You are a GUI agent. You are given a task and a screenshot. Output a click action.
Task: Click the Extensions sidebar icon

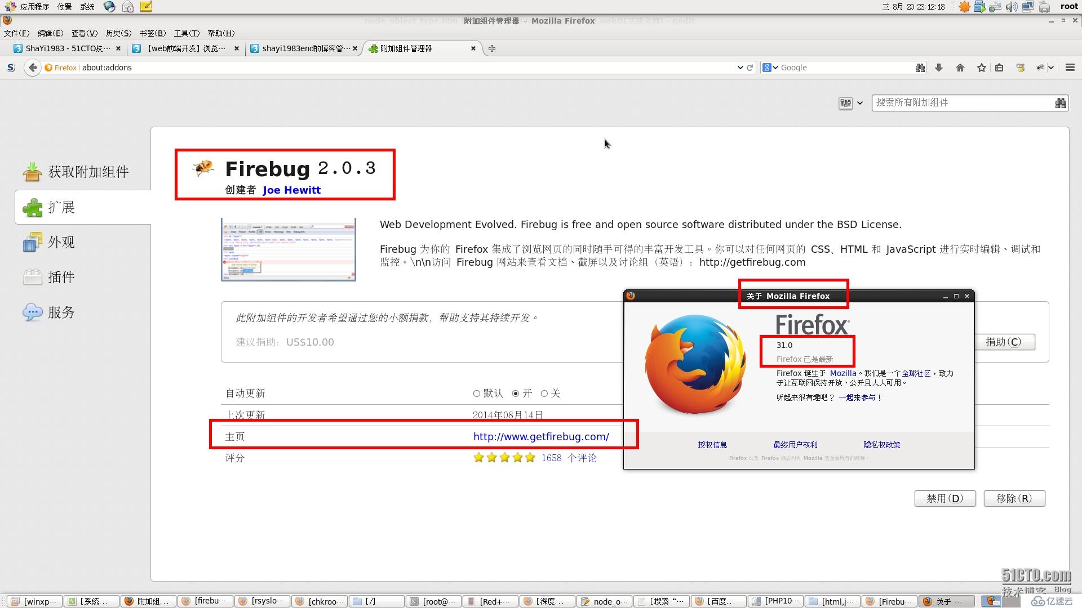pyautogui.click(x=33, y=207)
